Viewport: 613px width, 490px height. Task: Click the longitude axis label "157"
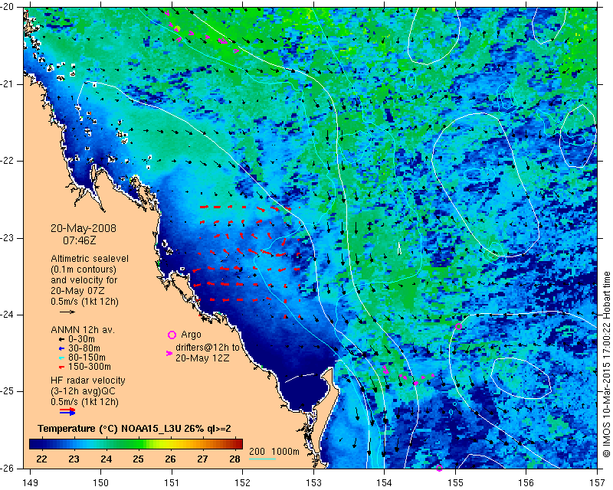[x=598, y=482]
